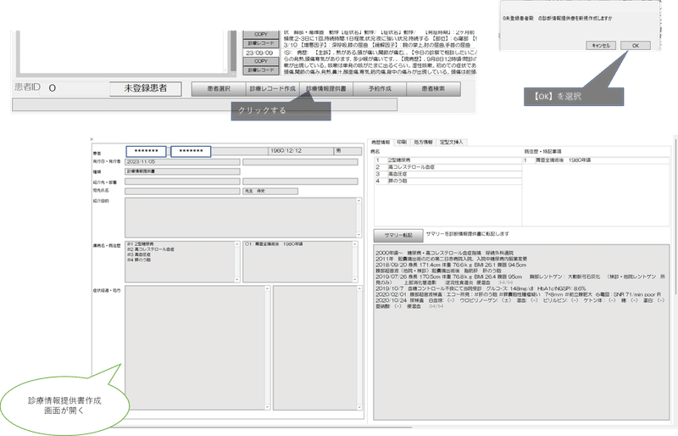Select row 3 高血圧症 in 病名 list
Viewport: 678px width, 436px height.
click(448, 174)
